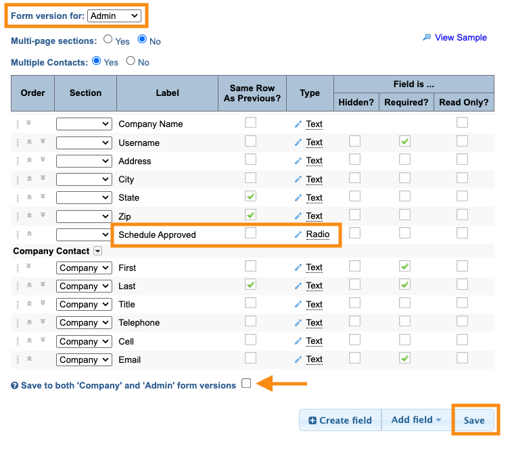The width and height of the screenshot is (512, 450).
Task: Click the drag handle of the City row
Action: (x=18, y=180)
